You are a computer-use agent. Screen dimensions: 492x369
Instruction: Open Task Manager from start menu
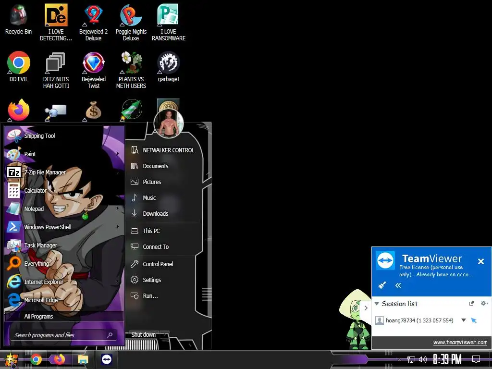pyautogui.click(x=64, y=246)
